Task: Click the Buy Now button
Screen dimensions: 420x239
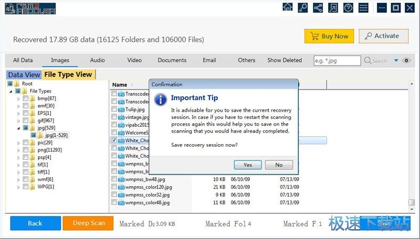Action: pos(329,36)
